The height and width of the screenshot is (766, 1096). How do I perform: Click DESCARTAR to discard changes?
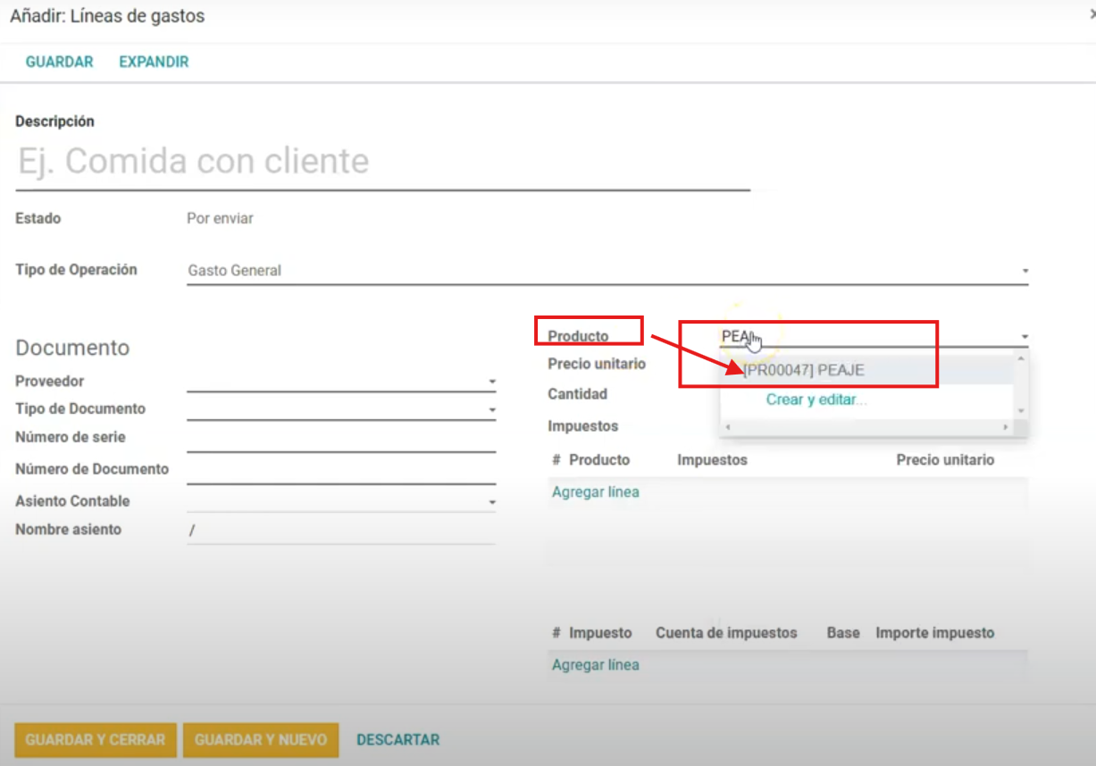click(x=397, y=740)
